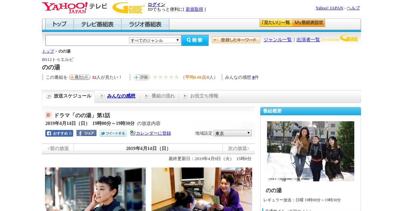Image resolution: width=403 pixels, height=211 pixels.
Task: Click the 新 new-episode badge icon
Action: [x=49, y=115]
